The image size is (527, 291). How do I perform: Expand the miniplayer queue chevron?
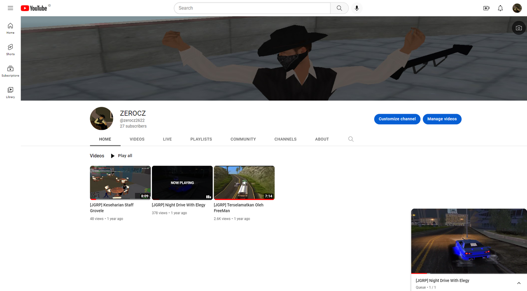pos(519,283)
